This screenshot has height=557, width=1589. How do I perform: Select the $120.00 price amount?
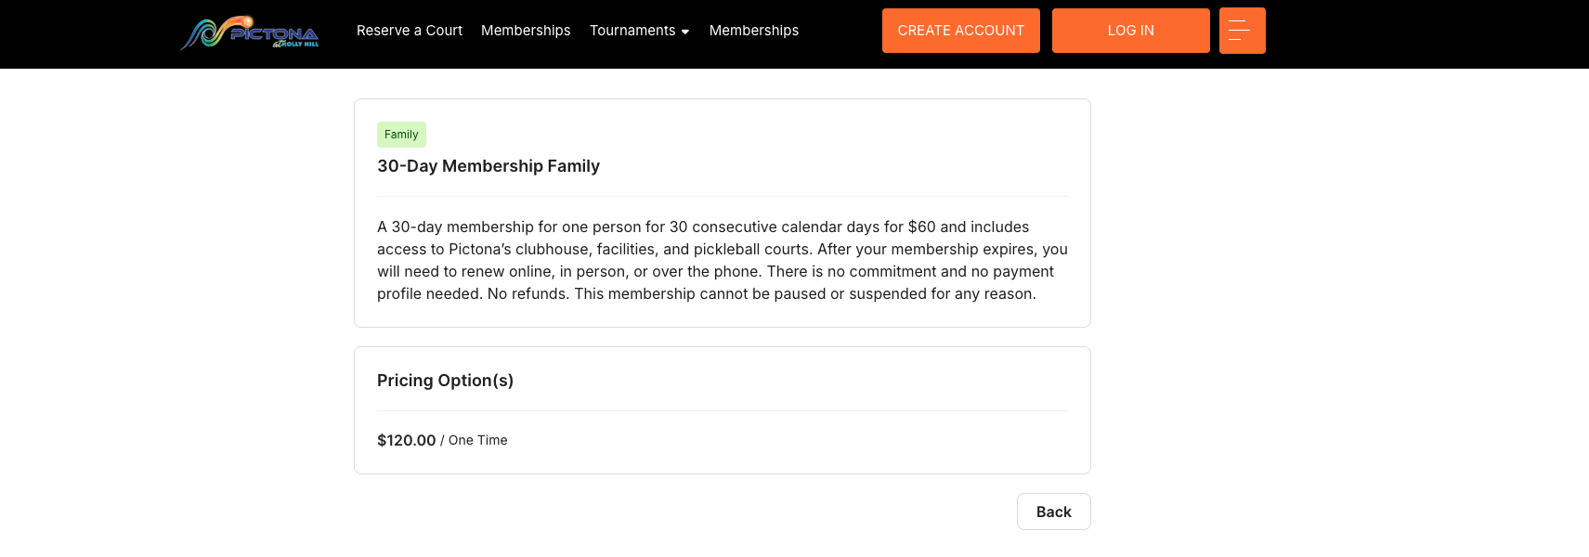[406, 440]
